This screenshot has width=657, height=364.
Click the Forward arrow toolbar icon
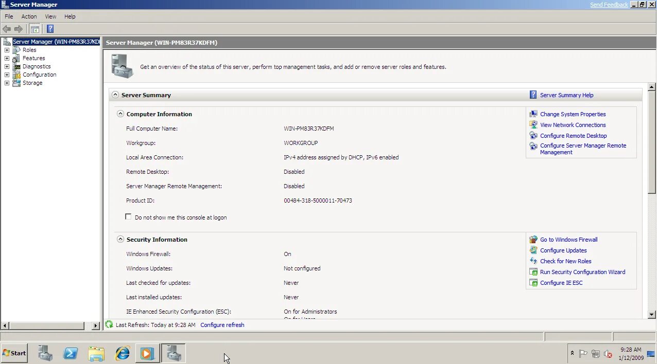click(x=19, y=29)
